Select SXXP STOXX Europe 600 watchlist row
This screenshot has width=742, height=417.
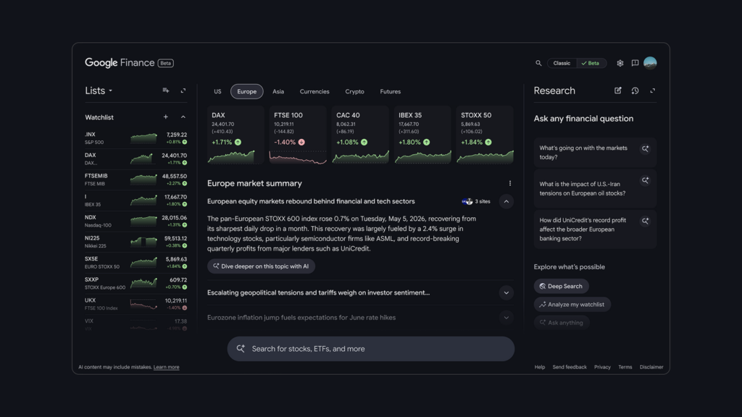[136, 283]
